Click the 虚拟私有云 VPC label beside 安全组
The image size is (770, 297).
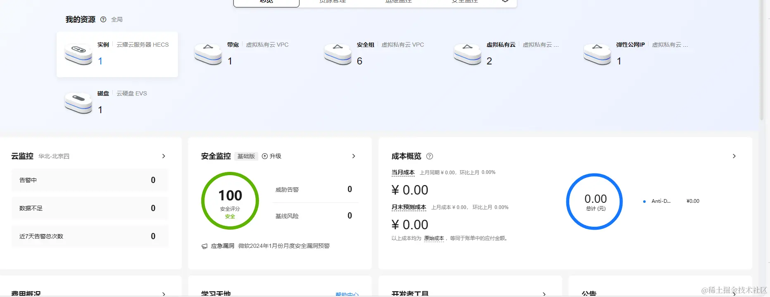[403, 45]
